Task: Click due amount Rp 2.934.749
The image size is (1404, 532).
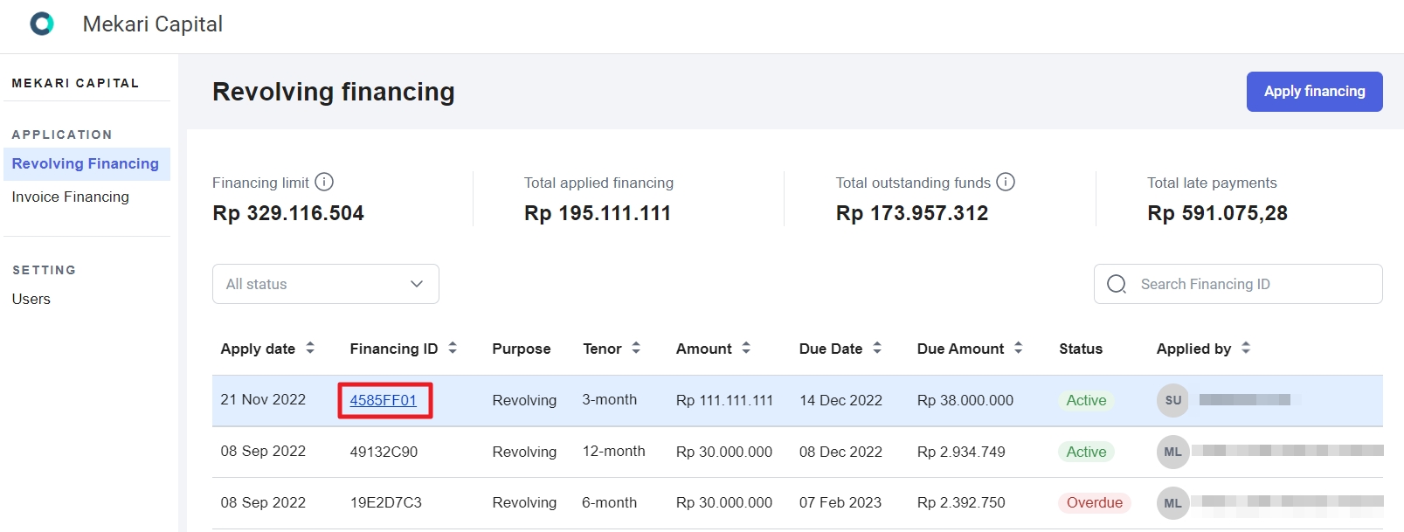Action: pyautogui.click(x=961, y=452)
